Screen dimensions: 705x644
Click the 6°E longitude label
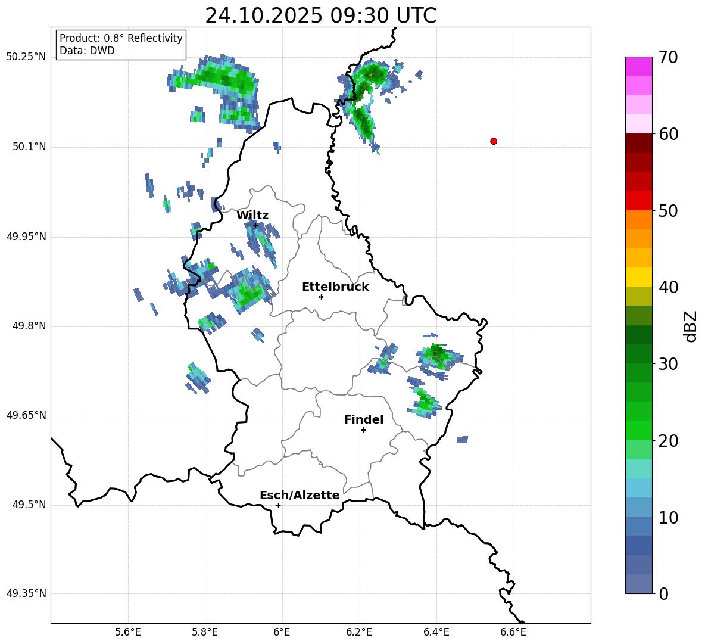click(282, 632)
